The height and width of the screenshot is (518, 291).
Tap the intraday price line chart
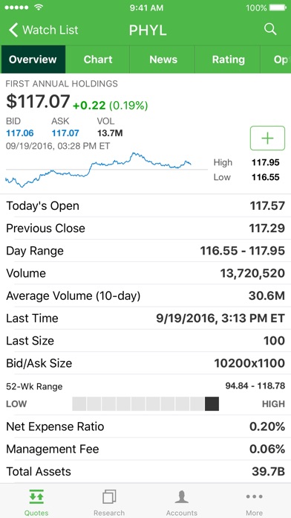(x=99, y=170)
